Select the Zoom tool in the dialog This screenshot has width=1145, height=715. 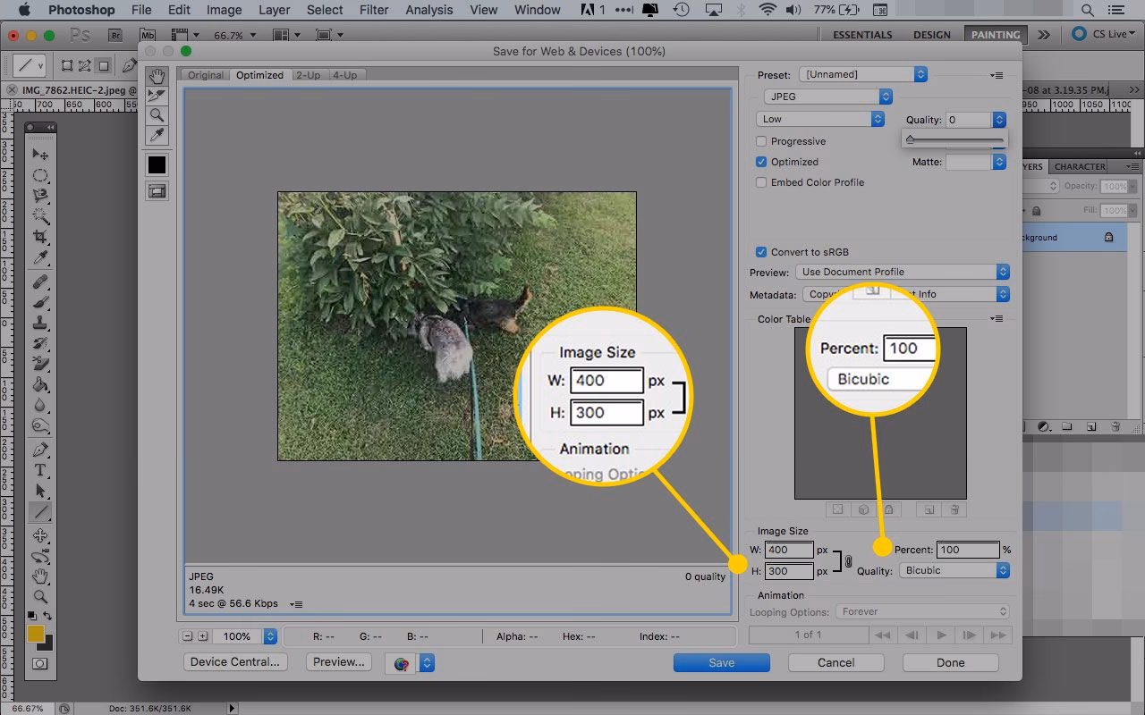pos(157,114)
